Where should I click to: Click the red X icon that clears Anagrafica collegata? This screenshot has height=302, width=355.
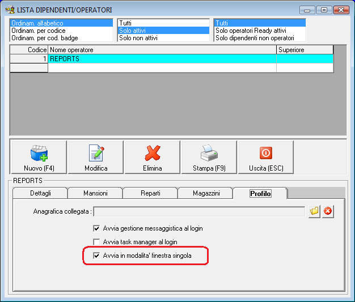(x=328, y=211)
